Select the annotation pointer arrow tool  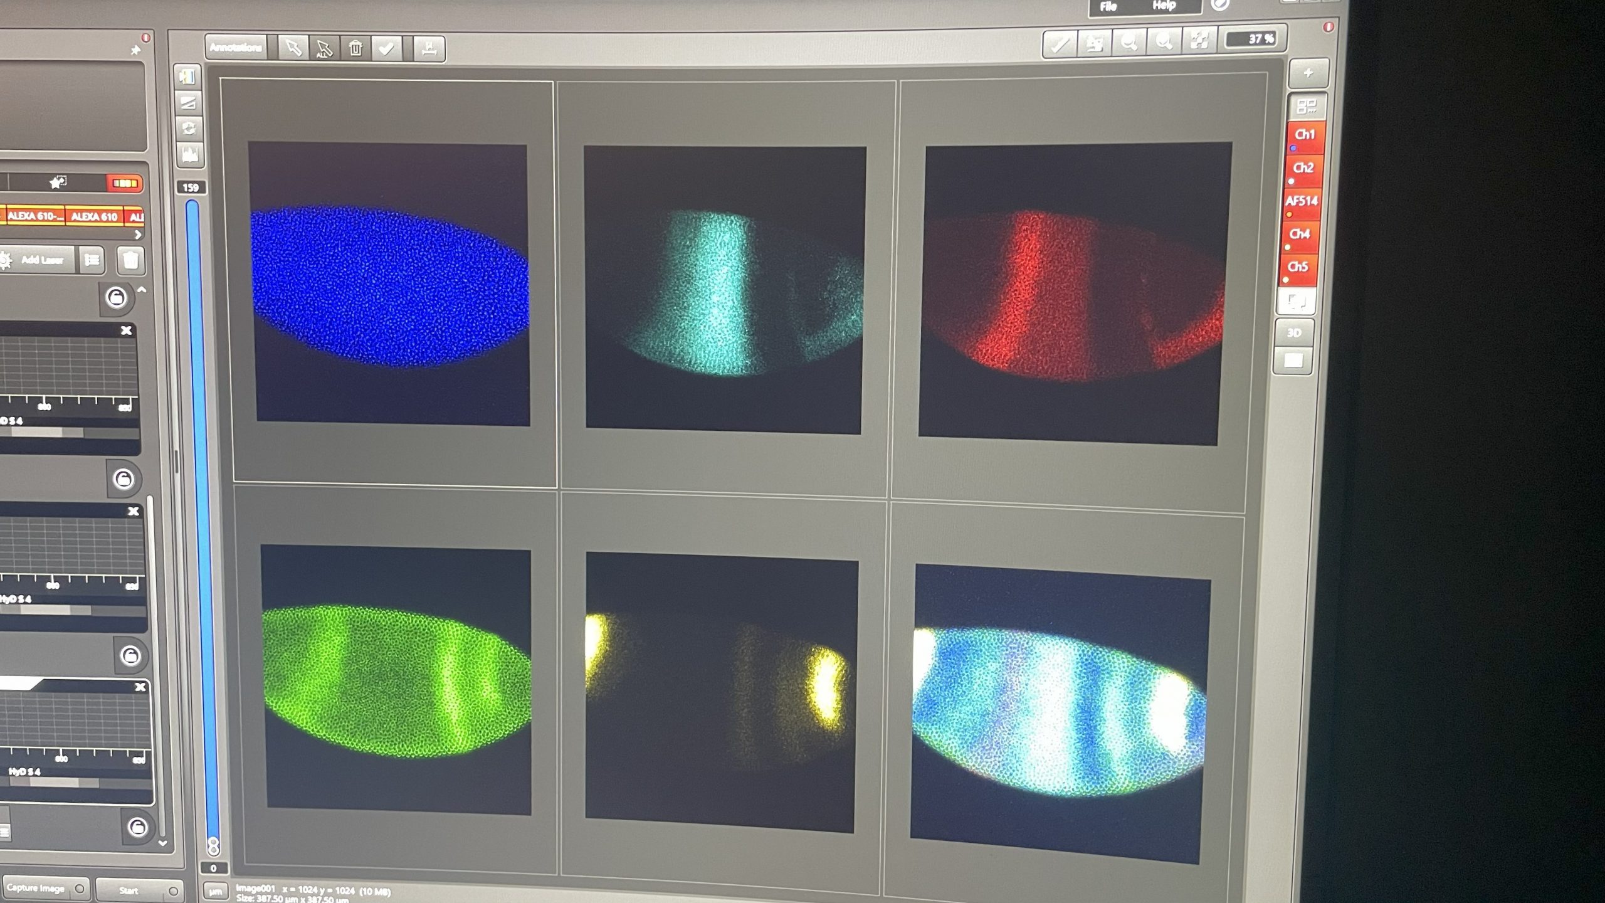[x=293, y=48]
